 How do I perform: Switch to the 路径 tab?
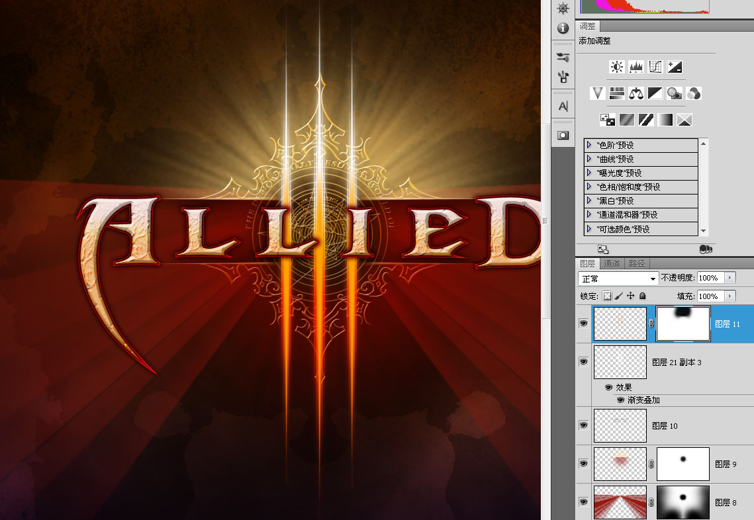coord(637,263)
